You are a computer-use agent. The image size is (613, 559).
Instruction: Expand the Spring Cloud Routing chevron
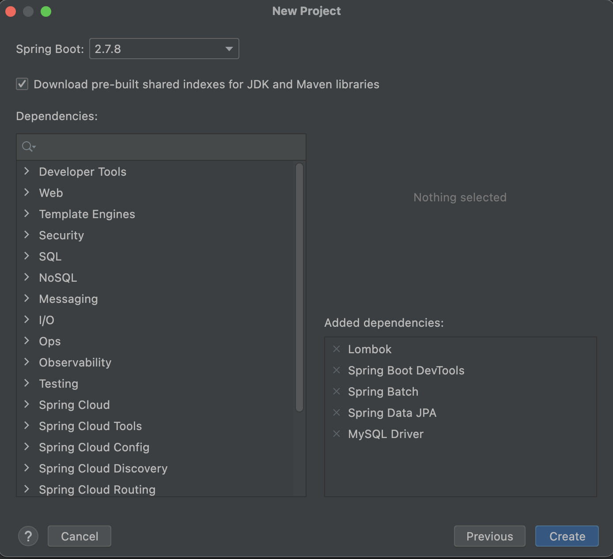26,489
